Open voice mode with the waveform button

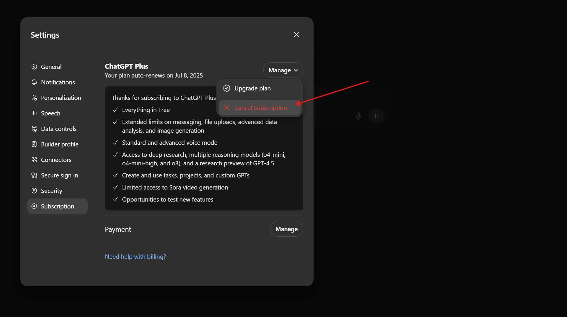(376, 116)
